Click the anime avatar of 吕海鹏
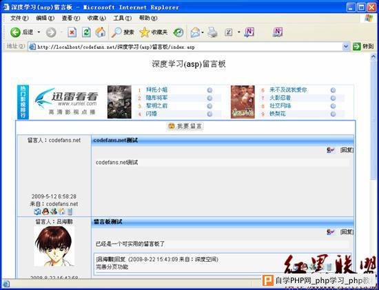The image size is (379, 290). click(54, 246)
